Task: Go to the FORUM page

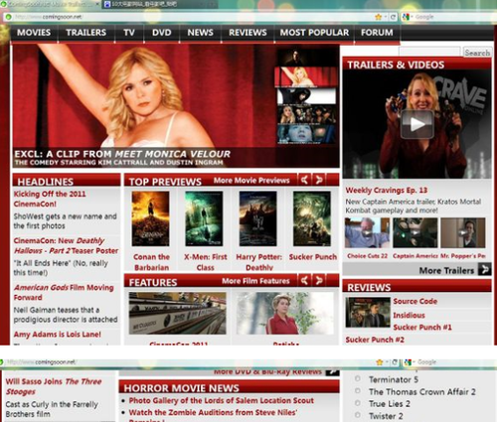Action: tap(377, 33)
